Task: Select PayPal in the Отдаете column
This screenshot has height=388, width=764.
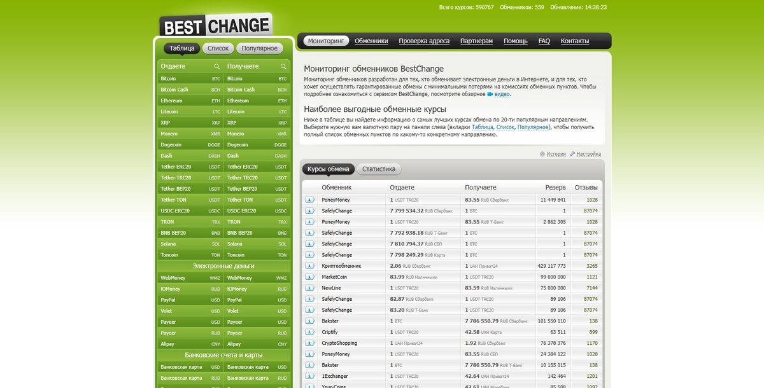Action: click(190, 300)
